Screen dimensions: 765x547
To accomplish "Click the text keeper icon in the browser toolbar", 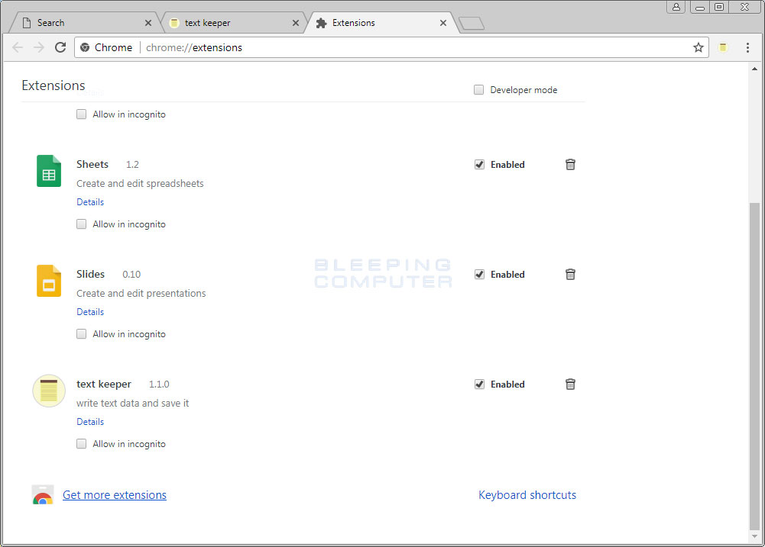I will coord(722,47).
